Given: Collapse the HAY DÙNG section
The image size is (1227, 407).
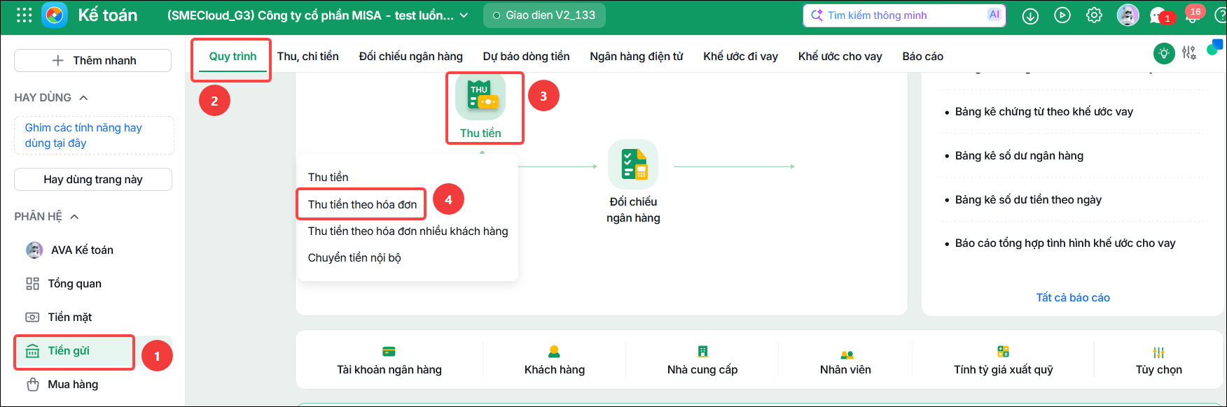Looking at the screenshot, I should [x=83, y=98].
